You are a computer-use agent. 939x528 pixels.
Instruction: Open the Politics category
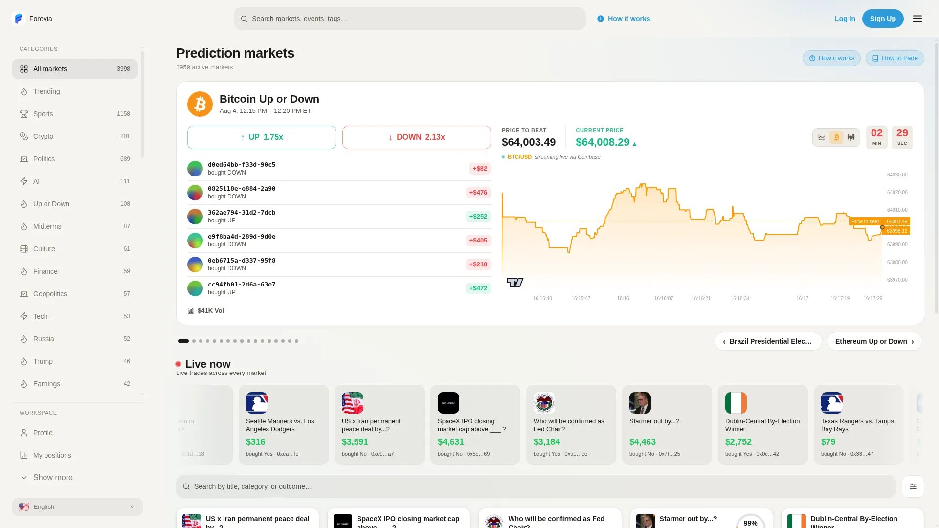click(x=75, y=159)
